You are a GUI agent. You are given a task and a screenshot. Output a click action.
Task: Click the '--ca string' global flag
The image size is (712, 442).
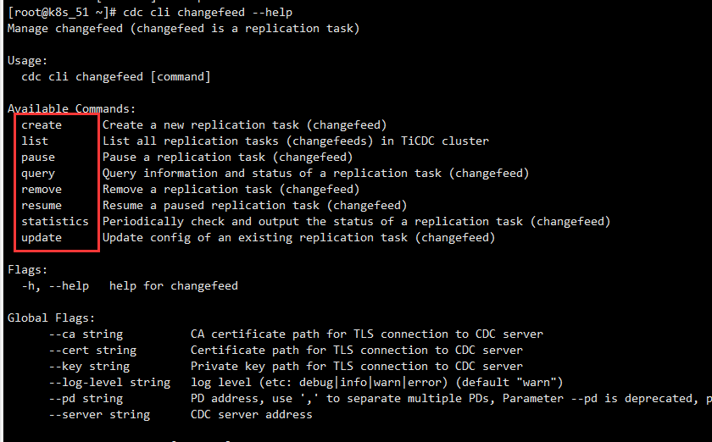click(86, 334)
